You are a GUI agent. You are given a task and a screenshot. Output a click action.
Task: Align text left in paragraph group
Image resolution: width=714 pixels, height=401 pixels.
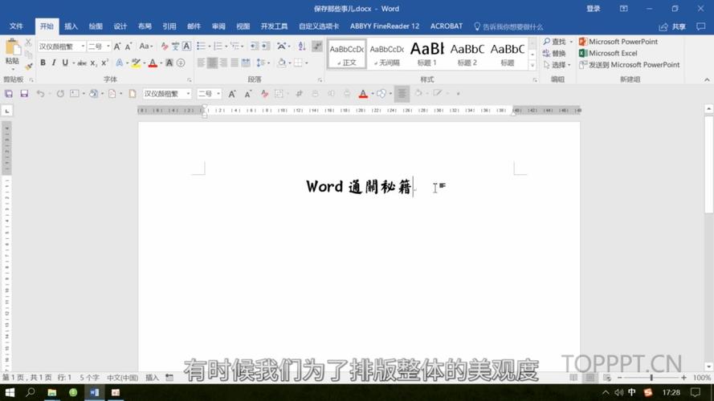tap(201, 63)
